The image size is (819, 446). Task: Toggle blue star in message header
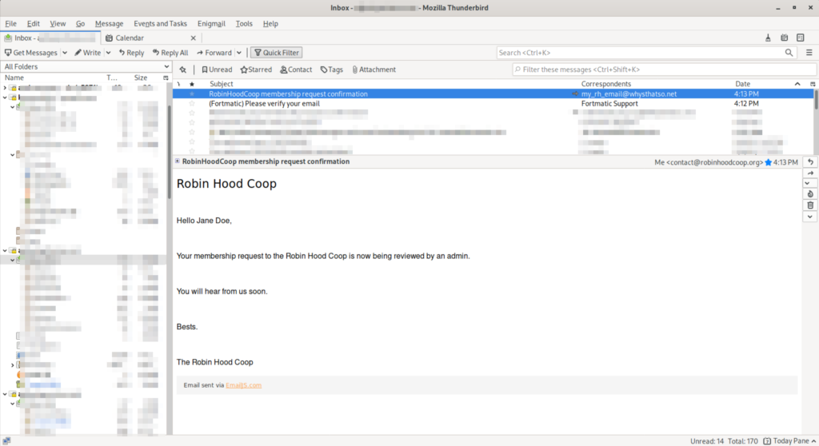pos(768,162)
